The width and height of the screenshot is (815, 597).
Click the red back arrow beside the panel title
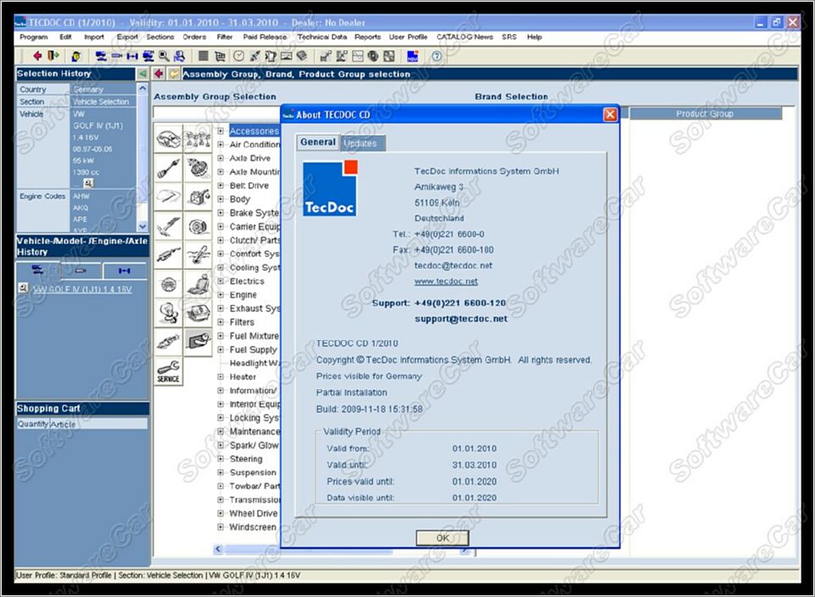(159, 74)
